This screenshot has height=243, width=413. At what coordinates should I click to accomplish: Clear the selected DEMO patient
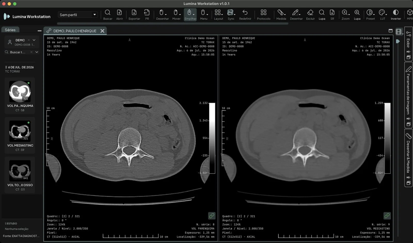(x=29, y=40)
